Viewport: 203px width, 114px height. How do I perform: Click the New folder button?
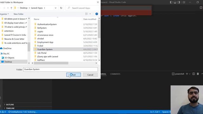(x=18, y=14)
